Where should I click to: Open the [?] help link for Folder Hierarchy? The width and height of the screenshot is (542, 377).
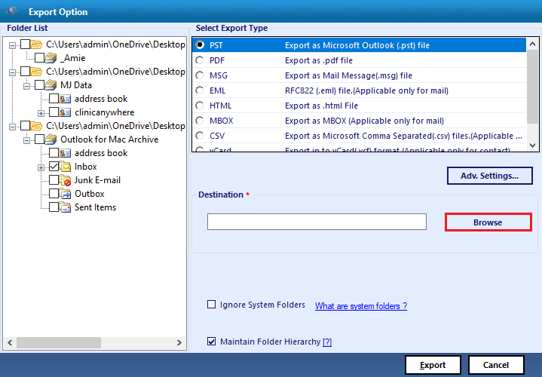coord(327,342)
